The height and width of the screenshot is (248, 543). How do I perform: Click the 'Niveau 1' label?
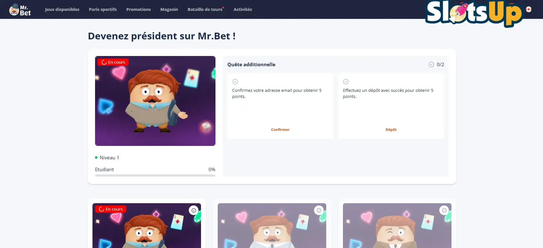pos(109,157)
